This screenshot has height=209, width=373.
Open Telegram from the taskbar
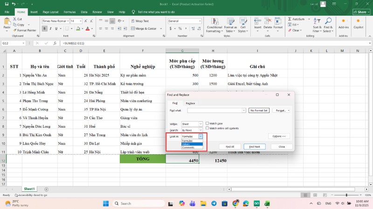(214, 203)
